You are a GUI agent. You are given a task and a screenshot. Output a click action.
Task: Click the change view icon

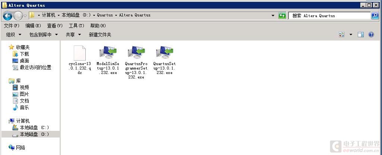click(x=342, y=35)
